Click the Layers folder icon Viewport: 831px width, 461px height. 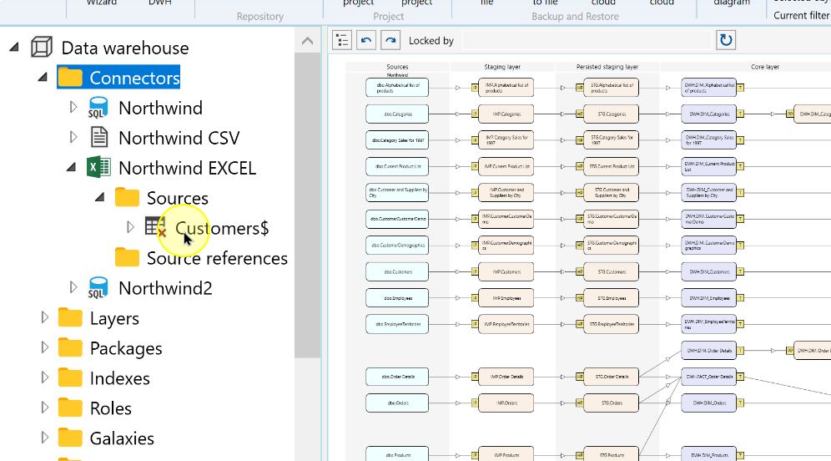pyautogui.click(x=70, y=317)
